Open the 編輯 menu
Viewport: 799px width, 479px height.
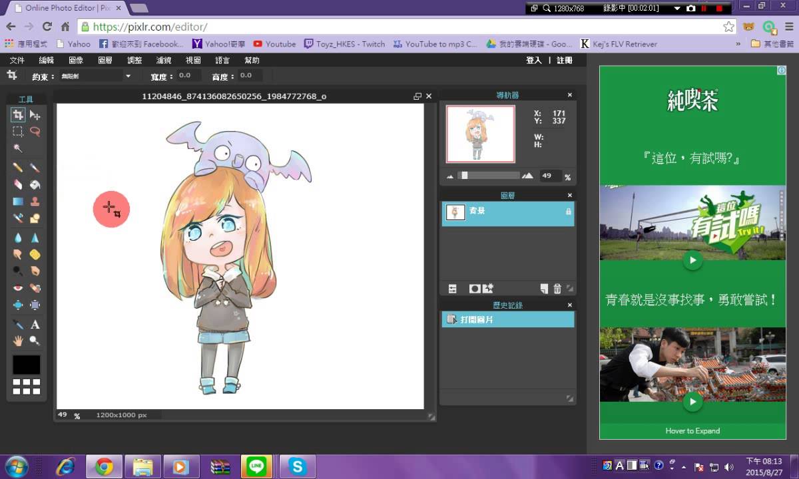[46, 60]
